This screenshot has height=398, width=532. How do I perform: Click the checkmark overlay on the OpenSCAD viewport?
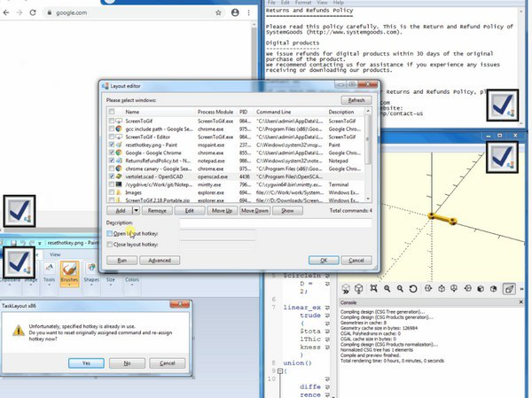click(504, 156)
